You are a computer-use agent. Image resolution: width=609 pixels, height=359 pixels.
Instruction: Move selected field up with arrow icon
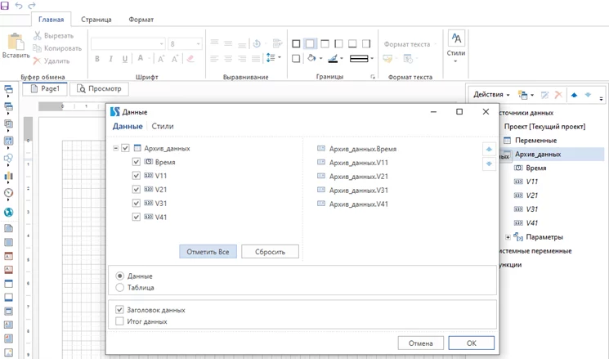pos(489,150)
